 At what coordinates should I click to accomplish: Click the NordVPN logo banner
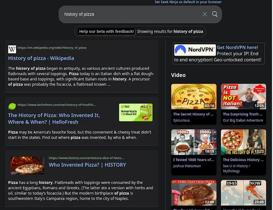[x=195, y=50]
